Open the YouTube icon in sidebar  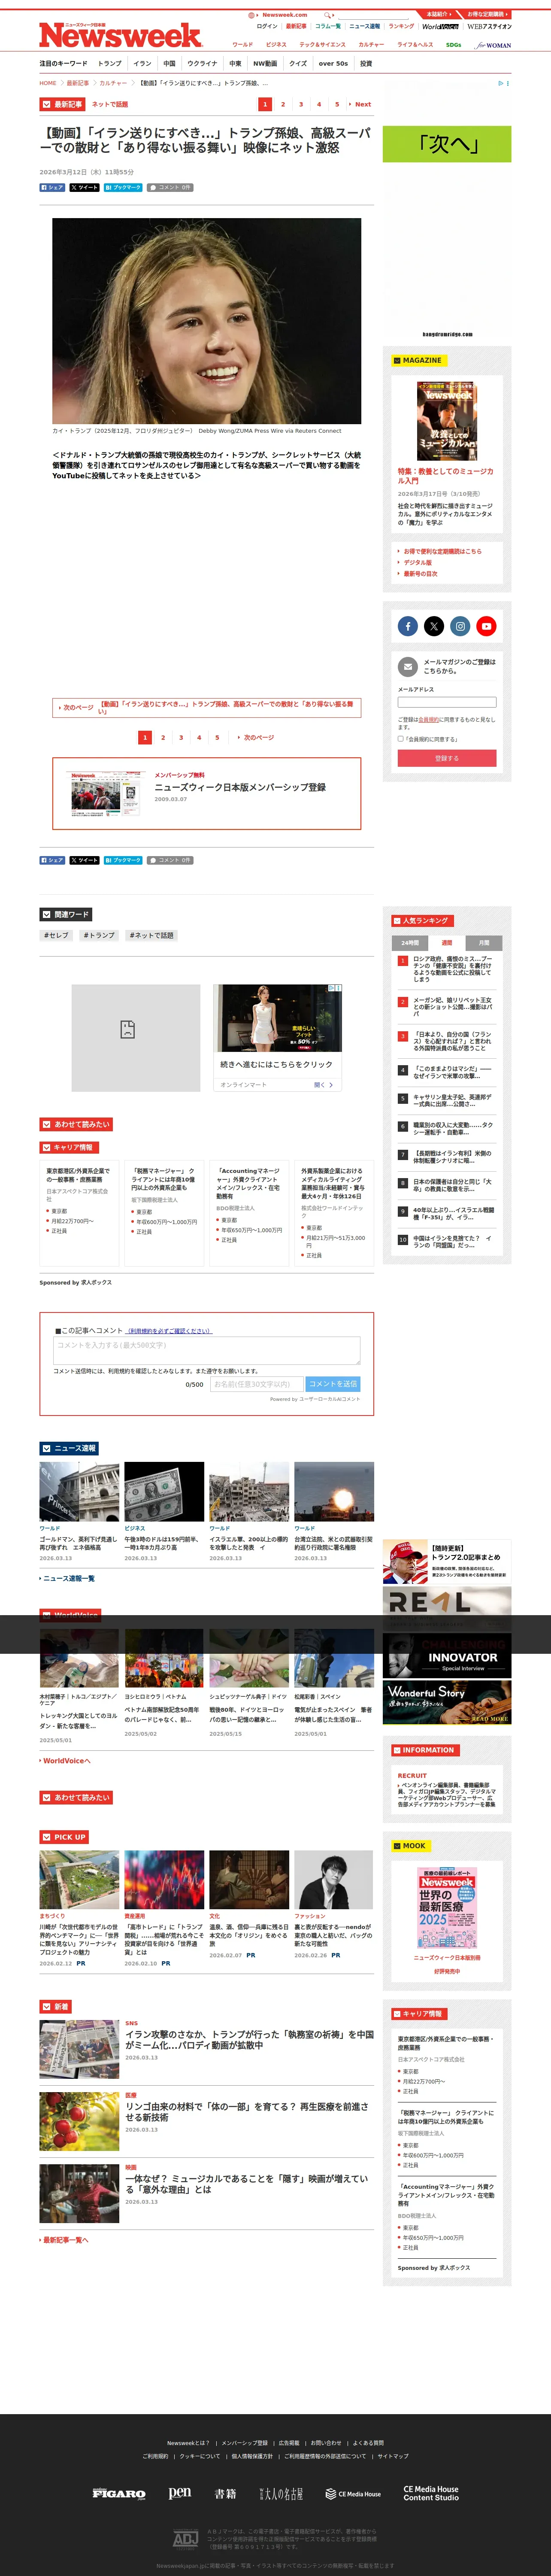(x=486, y=626)
